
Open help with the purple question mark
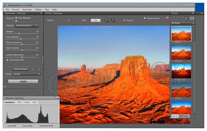tap(167, 18)
